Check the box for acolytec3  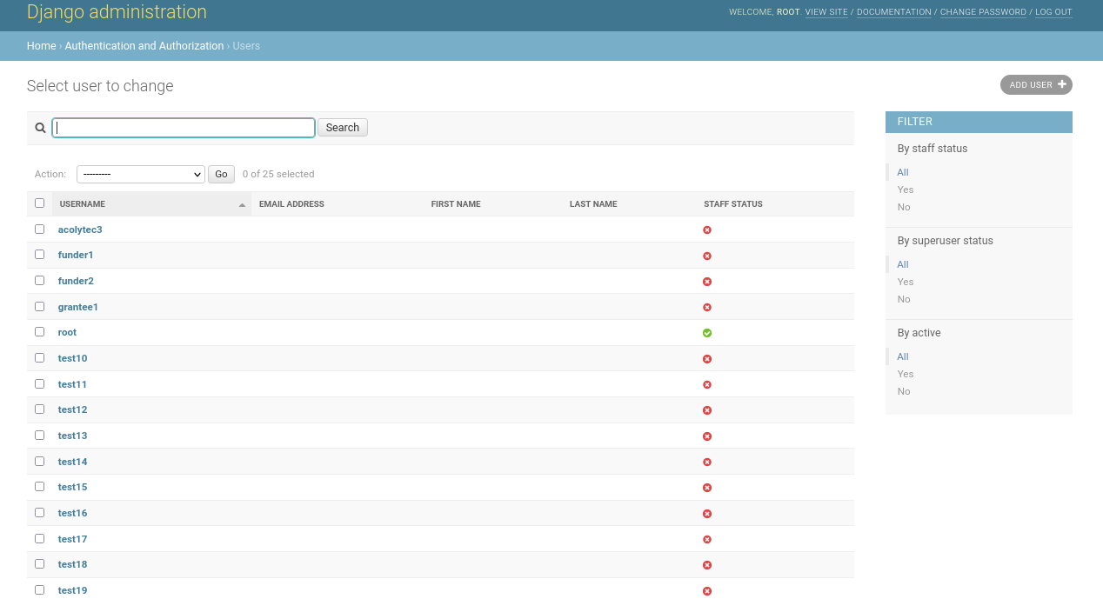[x=39, y=229]
